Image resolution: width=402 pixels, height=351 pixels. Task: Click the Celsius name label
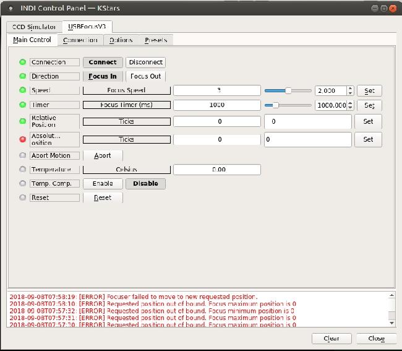[x=127, y=170]
